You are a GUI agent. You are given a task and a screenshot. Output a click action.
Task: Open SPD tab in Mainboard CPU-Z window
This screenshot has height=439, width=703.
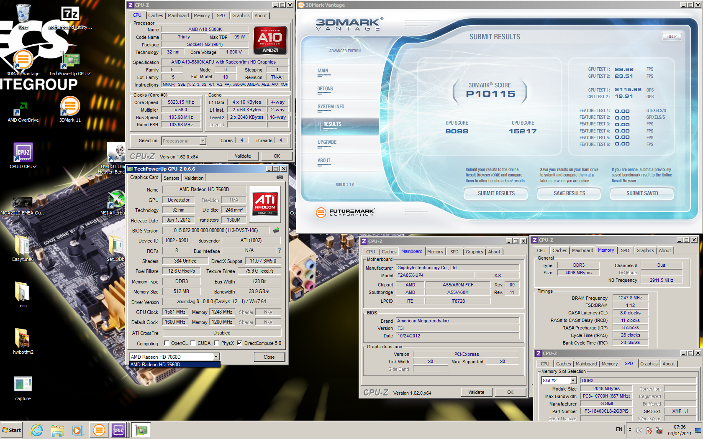click(454, 252)
